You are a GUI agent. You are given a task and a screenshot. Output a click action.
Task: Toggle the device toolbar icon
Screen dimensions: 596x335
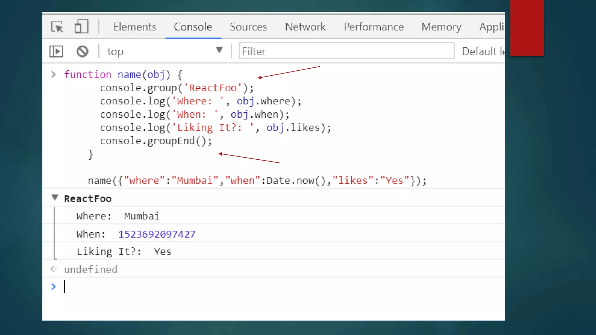[x=81, y=26]
